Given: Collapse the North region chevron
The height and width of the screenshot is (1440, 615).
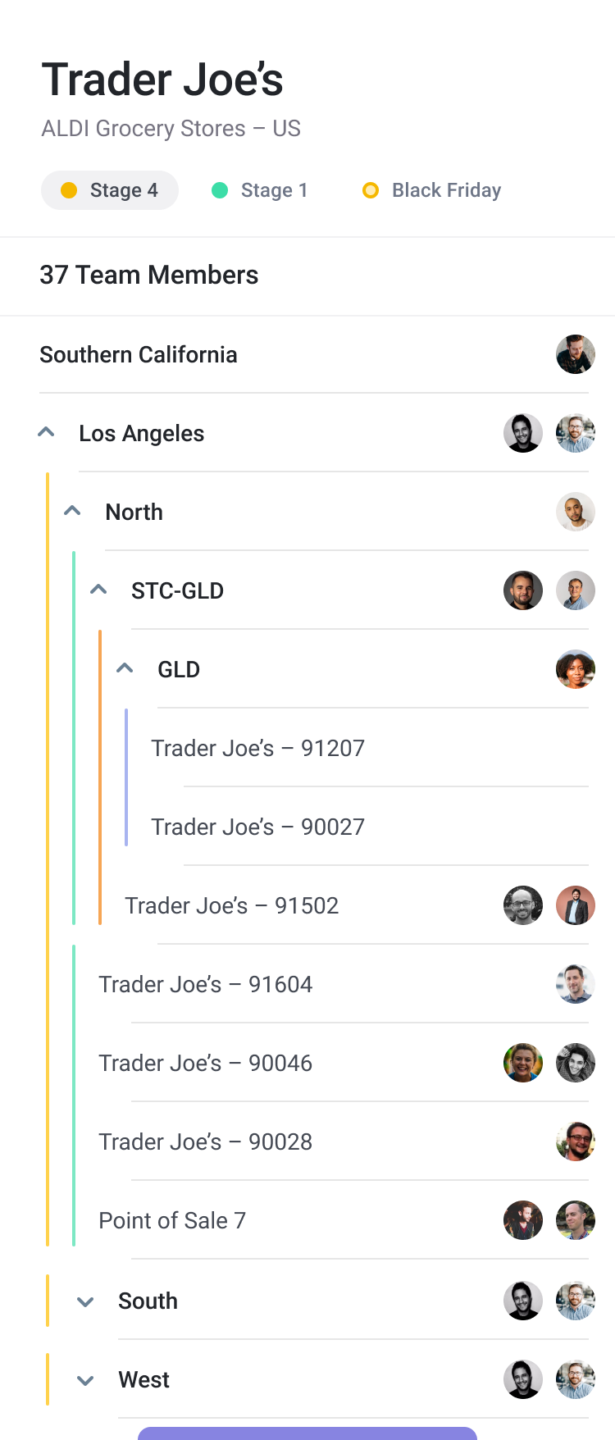Looking at the screenshot, I should [x=73, y=511].
